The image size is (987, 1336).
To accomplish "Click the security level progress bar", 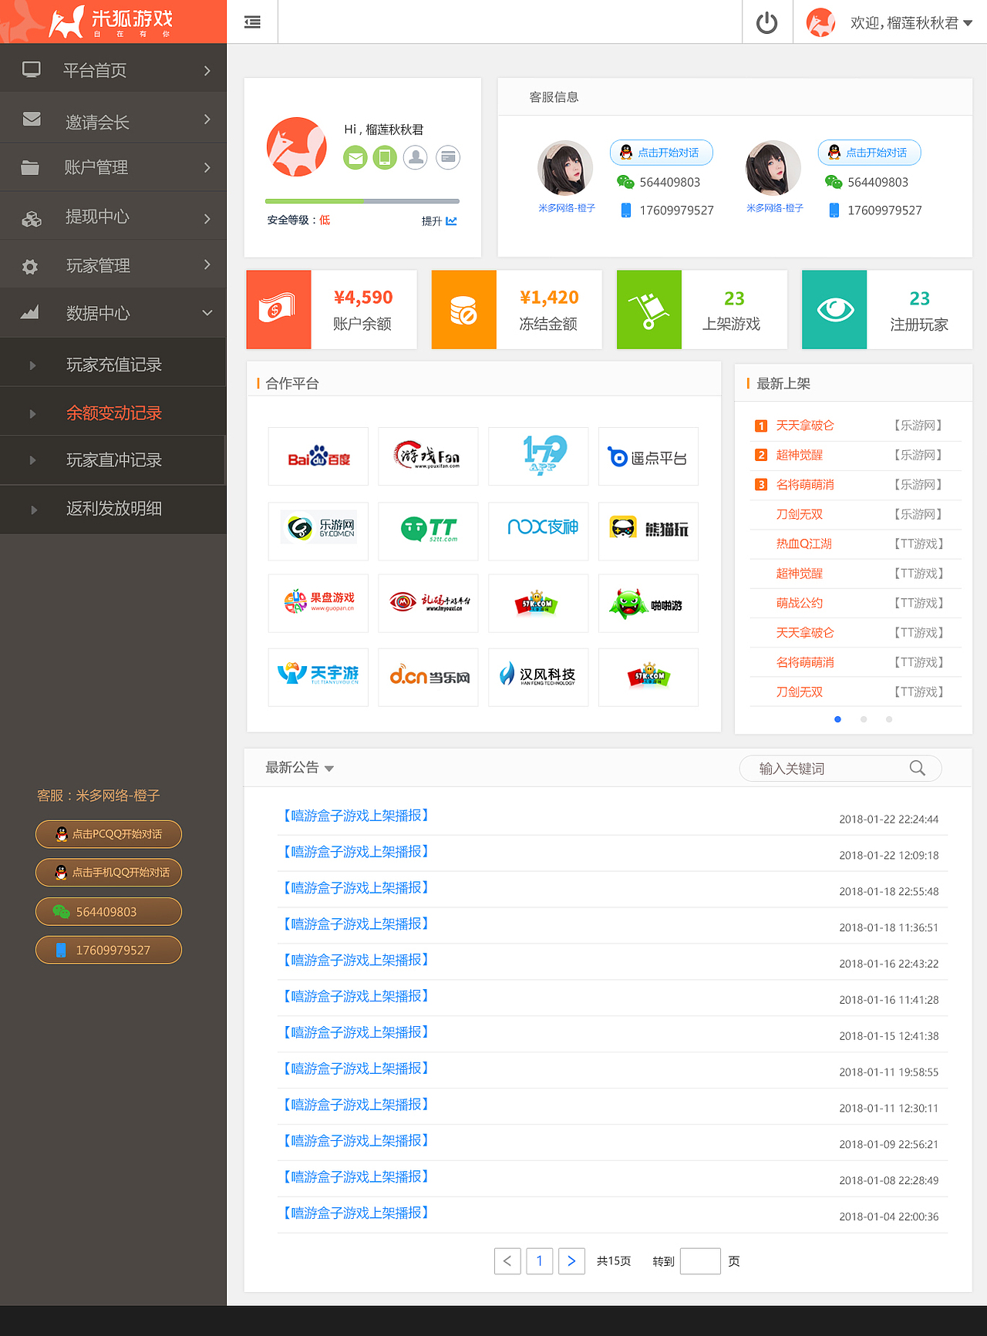I will click(x=362, y=201).
